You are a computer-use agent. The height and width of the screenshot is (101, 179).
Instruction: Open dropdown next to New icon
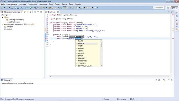pos(5,8)
